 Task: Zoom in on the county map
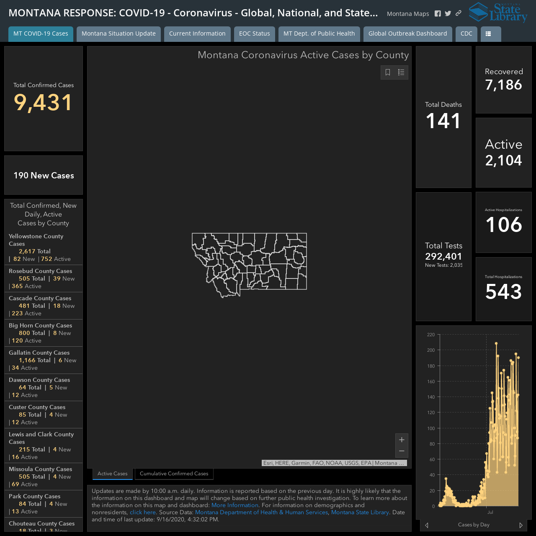click(402, 440)
